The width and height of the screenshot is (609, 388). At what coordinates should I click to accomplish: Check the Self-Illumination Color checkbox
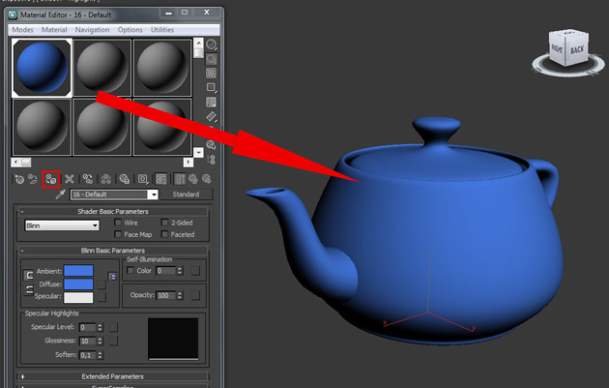click(x=130, y=270)
